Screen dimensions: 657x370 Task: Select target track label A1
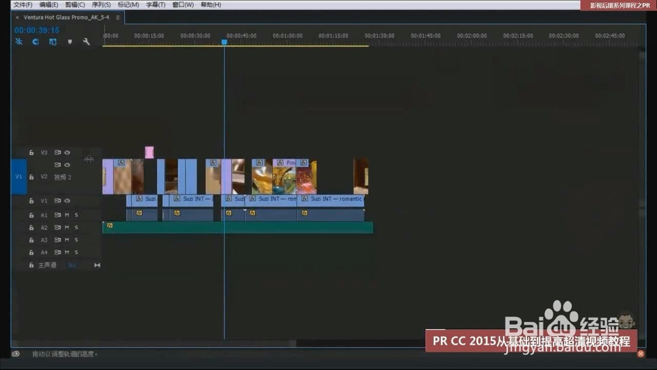44,215
